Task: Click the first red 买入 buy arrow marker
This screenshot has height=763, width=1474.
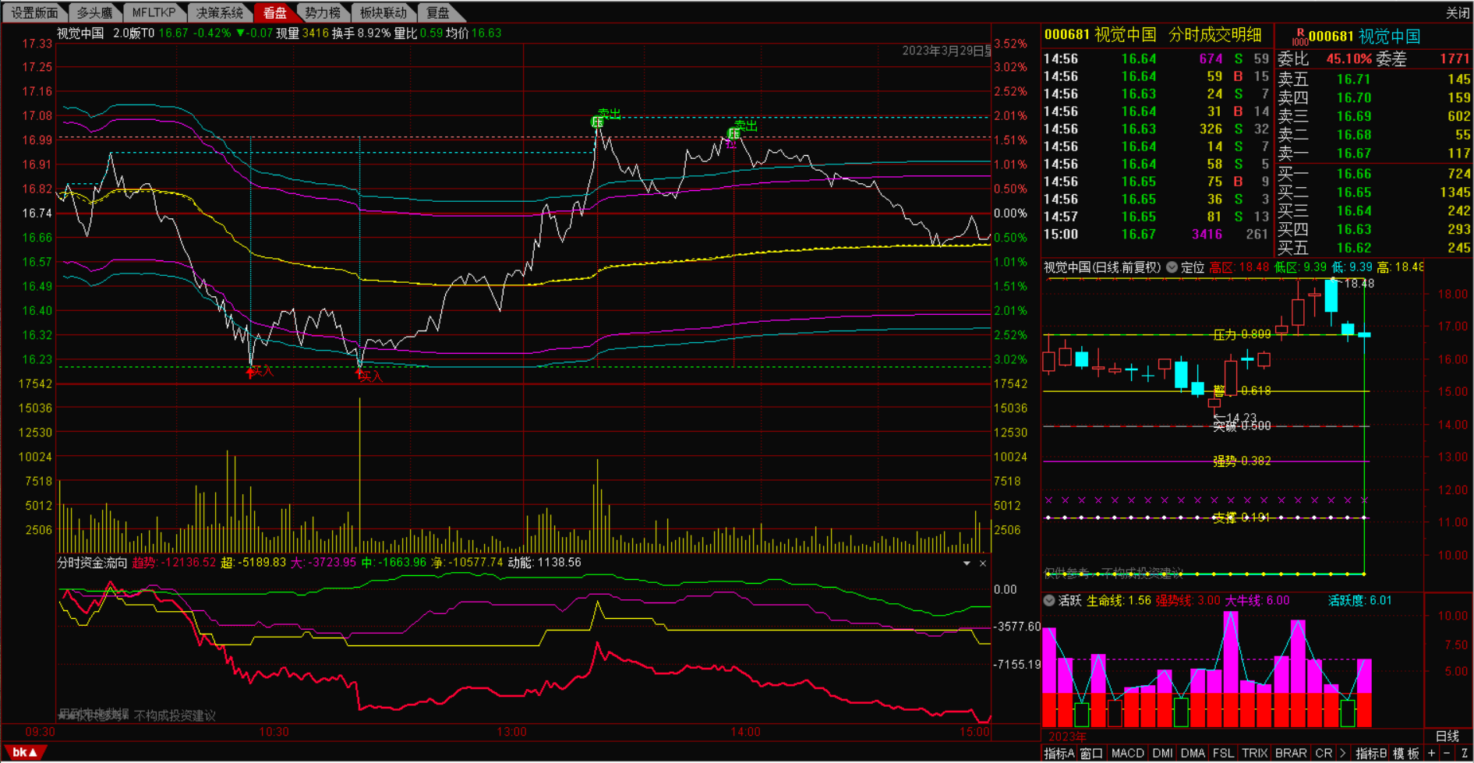Action: coord(250,373)
